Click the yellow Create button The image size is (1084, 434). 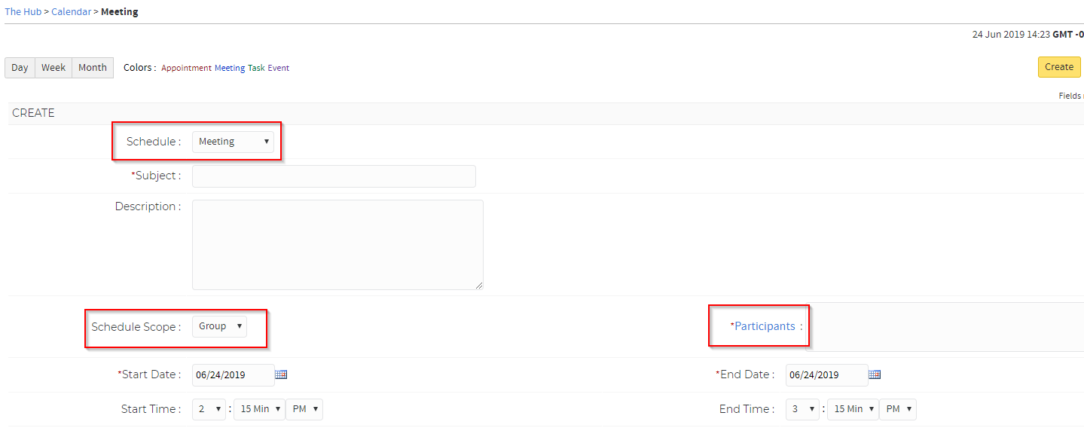pyautogui.click(x=1059, y=67)
